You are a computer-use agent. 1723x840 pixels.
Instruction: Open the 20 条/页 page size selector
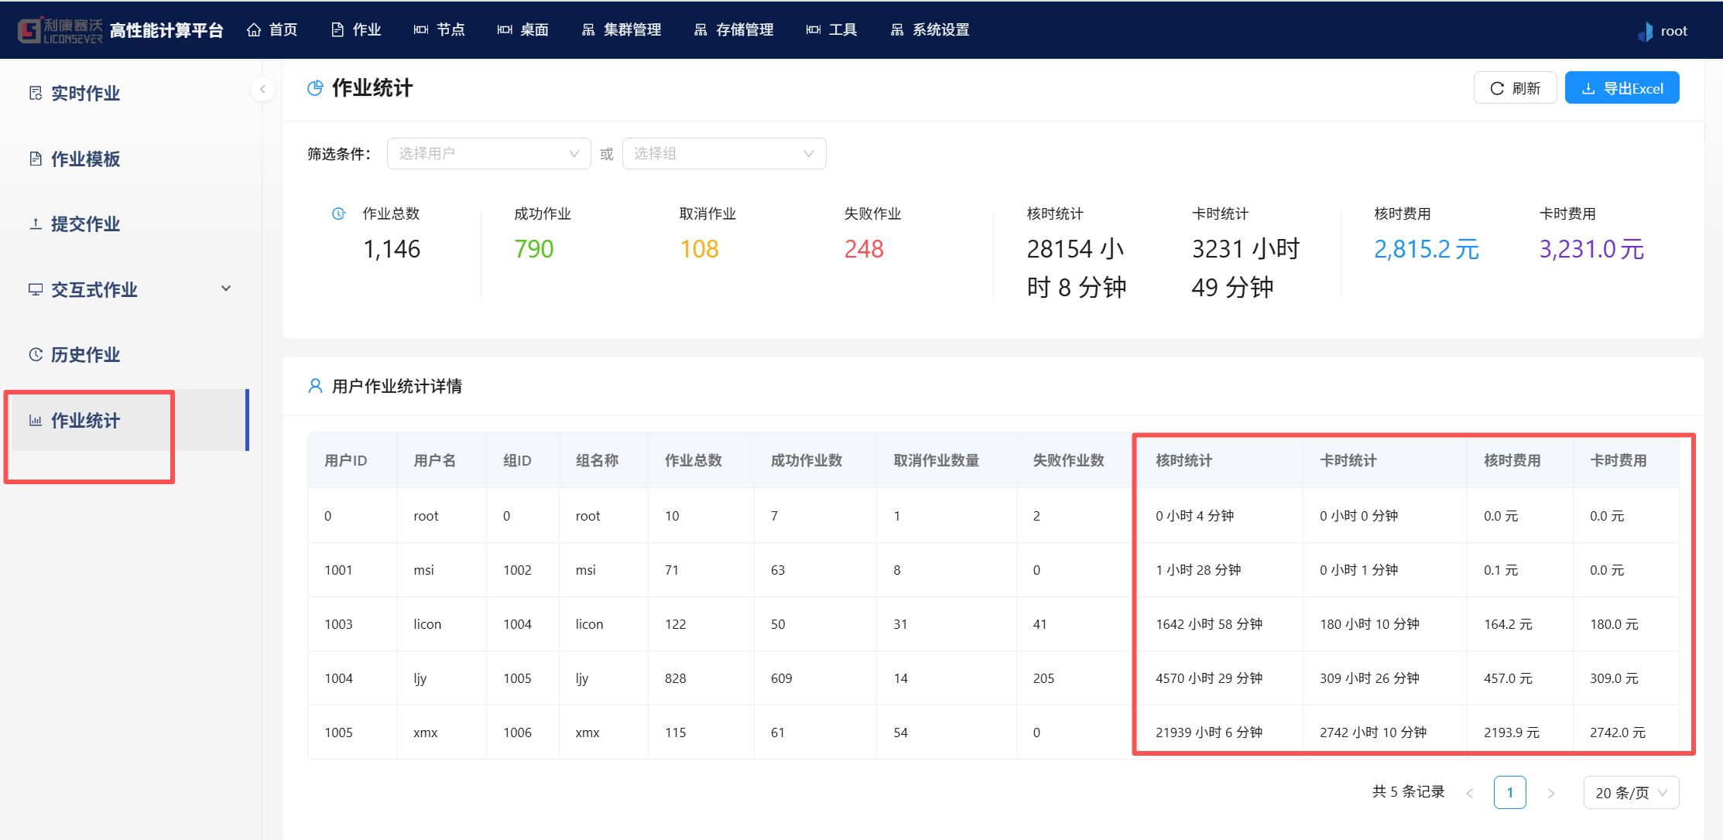click(x=1630, y=793)
